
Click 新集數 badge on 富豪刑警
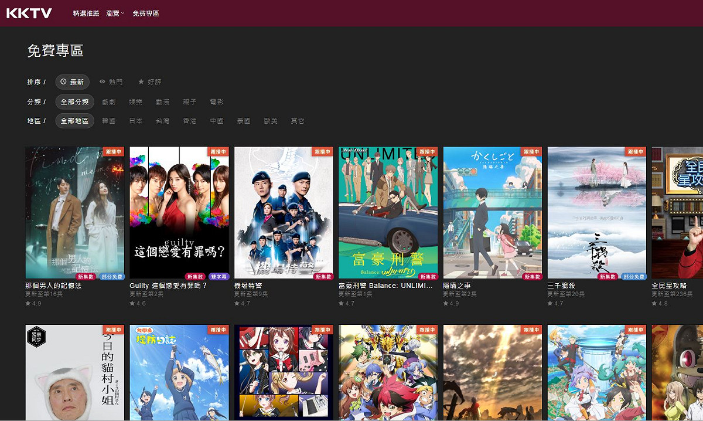tap(427, 276)
